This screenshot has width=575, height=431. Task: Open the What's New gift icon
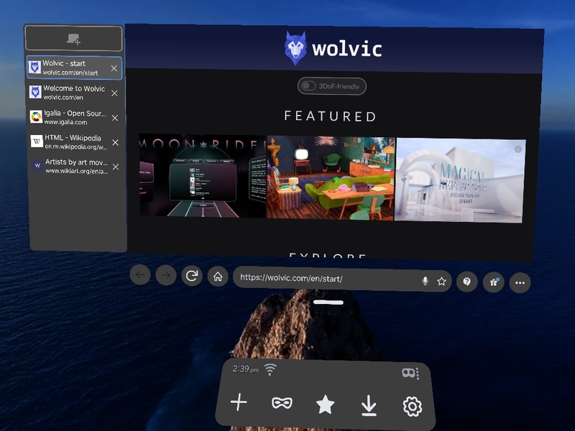tap(493, 282)
